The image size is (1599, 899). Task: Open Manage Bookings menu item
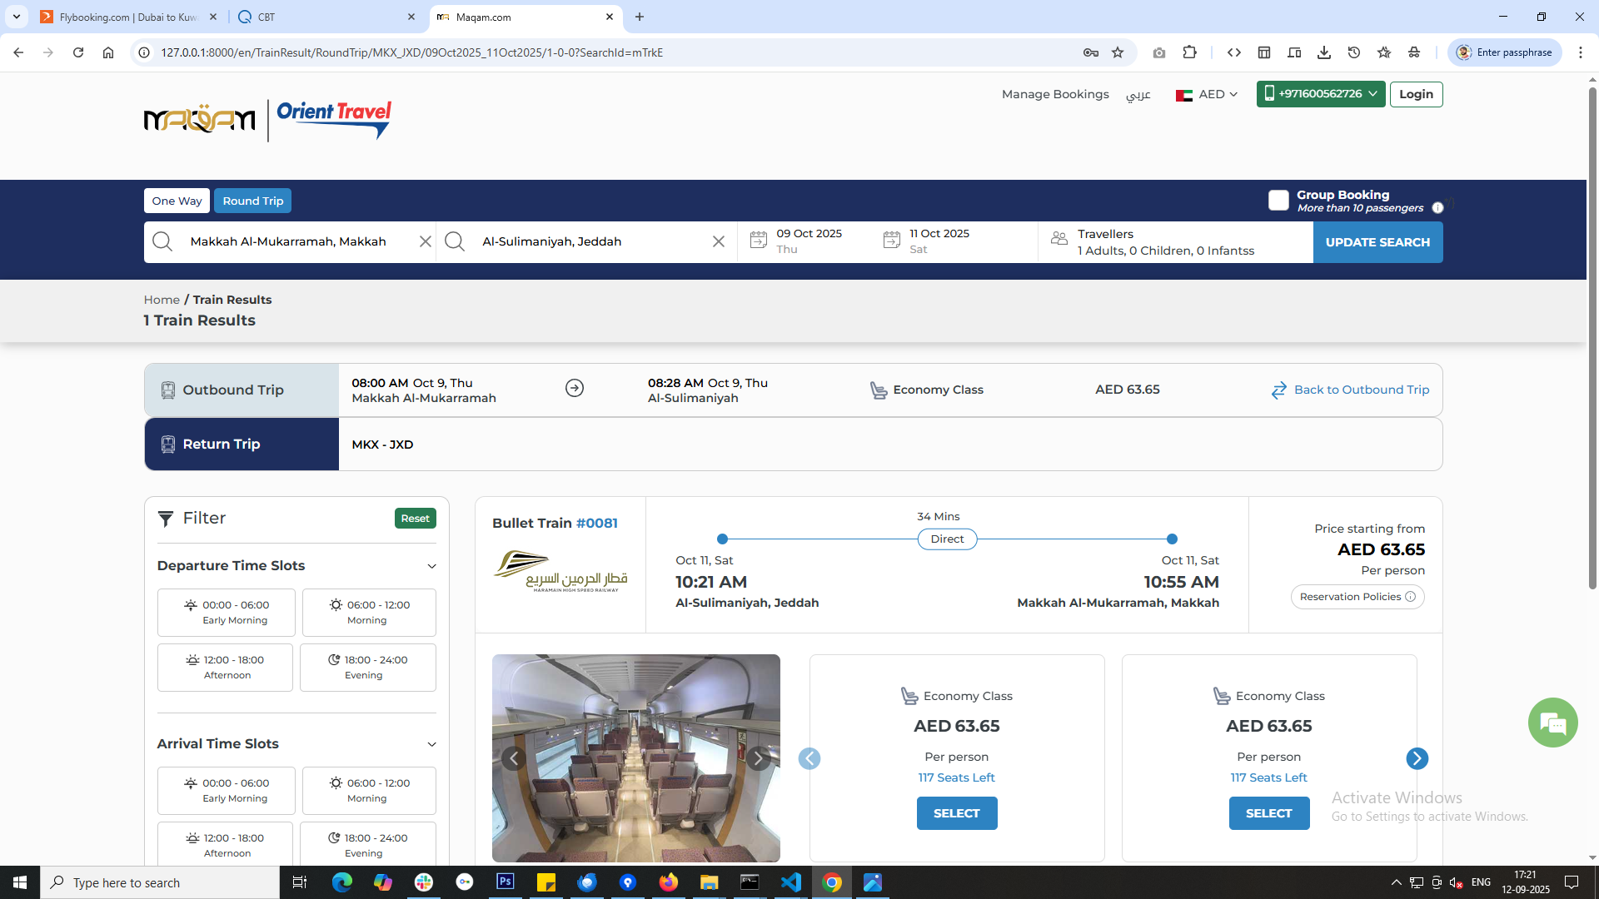pos(1054,94)
